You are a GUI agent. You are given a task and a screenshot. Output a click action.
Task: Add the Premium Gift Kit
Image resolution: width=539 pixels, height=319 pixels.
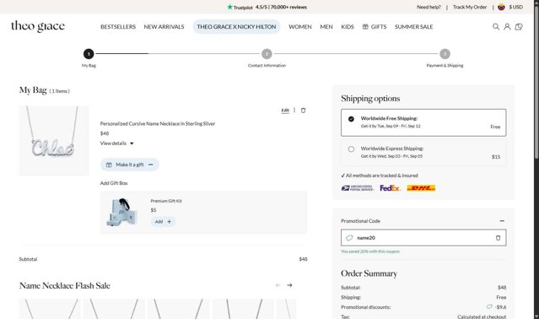pos(163,222)
